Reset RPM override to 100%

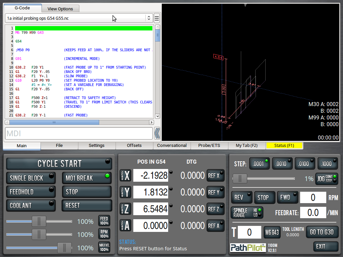tap(104, 234)
